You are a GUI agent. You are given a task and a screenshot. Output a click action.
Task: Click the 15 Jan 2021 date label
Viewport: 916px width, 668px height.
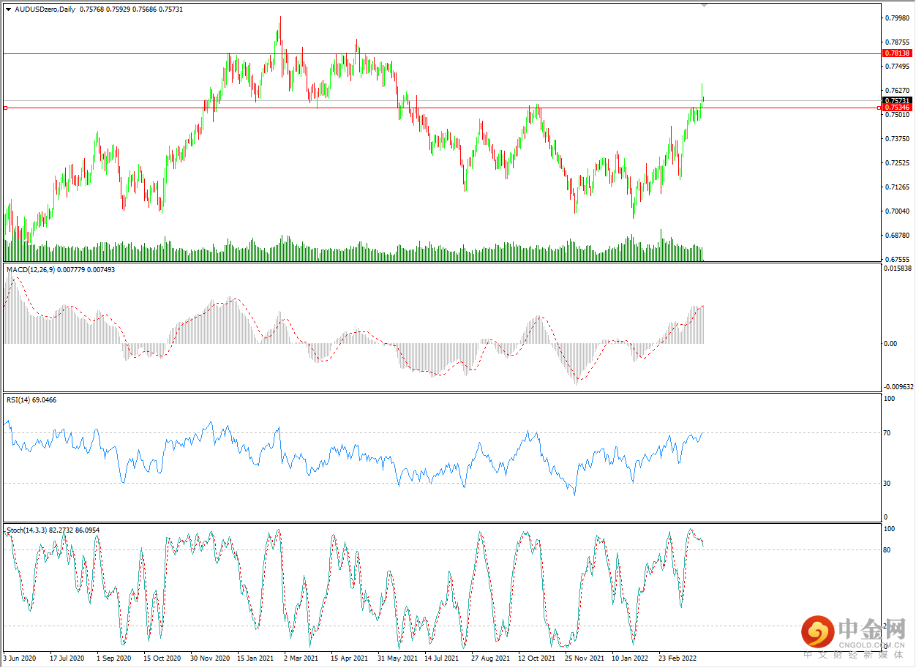click(256, 658)
